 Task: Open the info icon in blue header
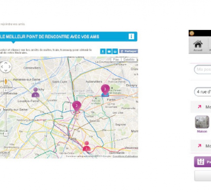click(131, 37)
